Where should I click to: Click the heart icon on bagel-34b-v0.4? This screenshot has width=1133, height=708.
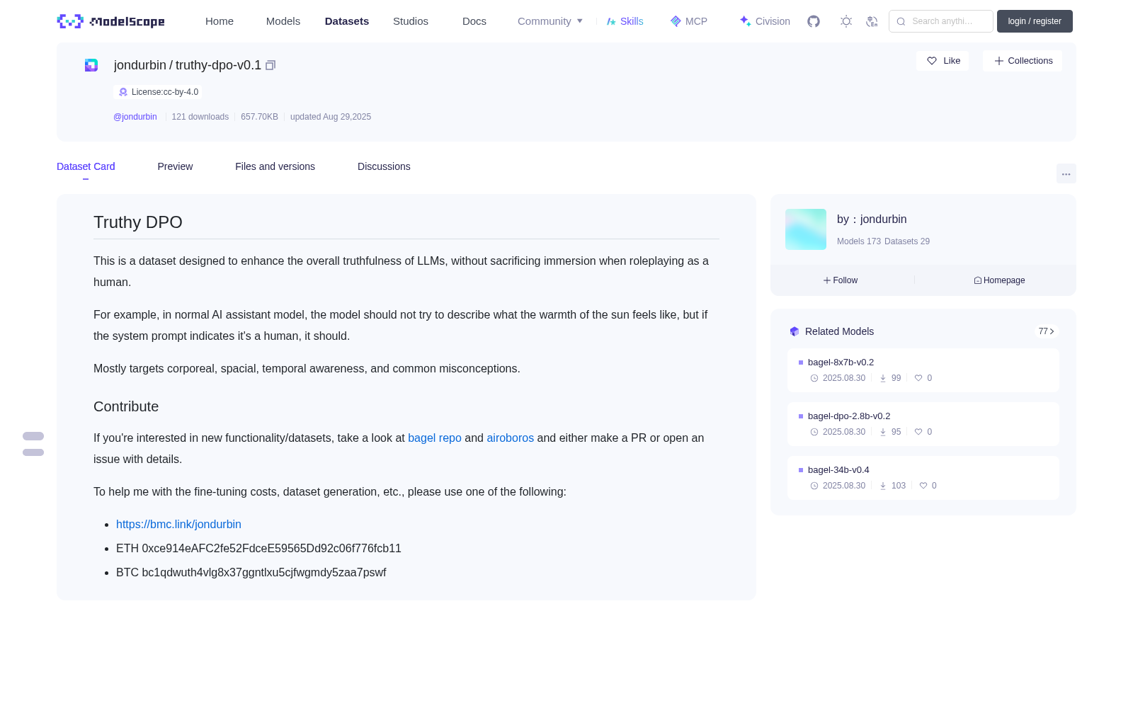(x=923, y=486)
